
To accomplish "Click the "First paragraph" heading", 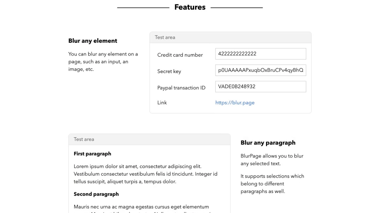I will pos(92,154).
